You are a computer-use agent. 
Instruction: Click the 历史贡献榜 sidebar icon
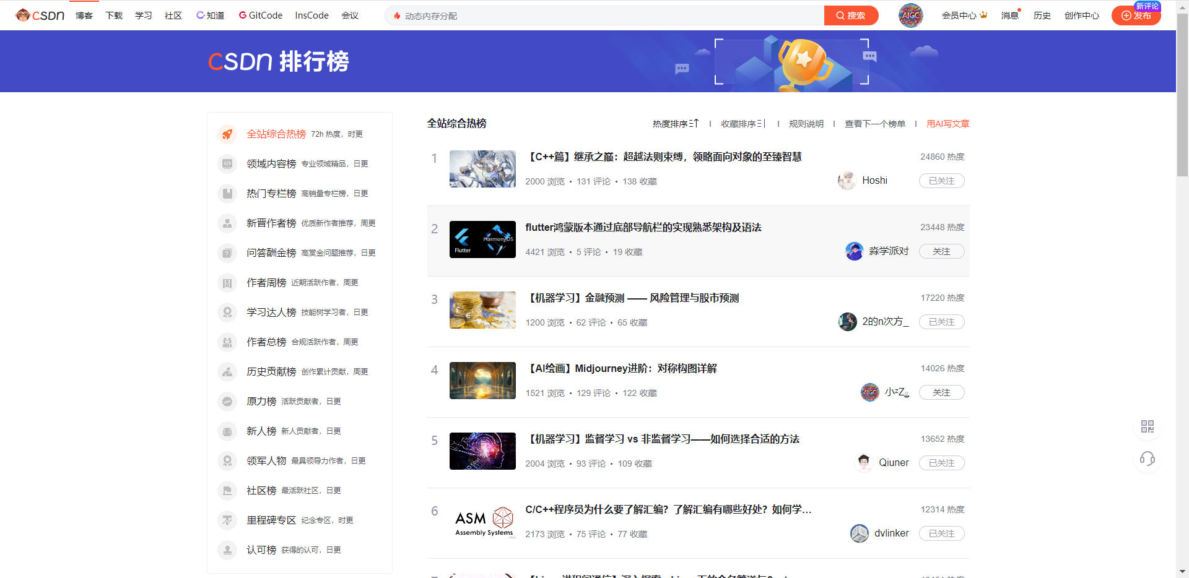[227, 372]
